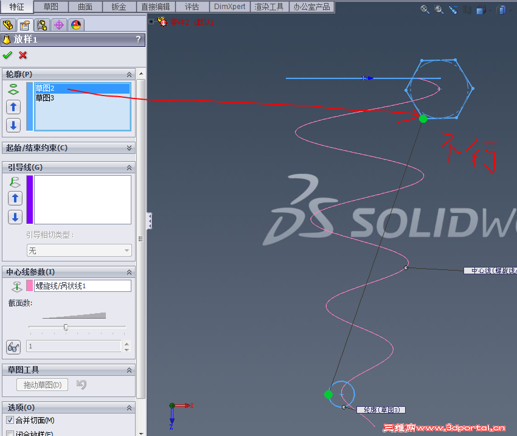Switch to 办公室产品 tab
The image size is (517, 436).
pyautogui.click(x=312, y=7)
